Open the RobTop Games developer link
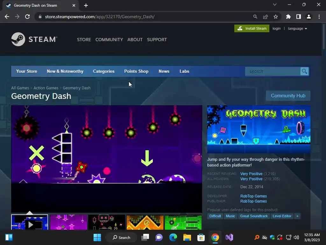The height and width of the screenshot is (245, 326). (253, 196)
